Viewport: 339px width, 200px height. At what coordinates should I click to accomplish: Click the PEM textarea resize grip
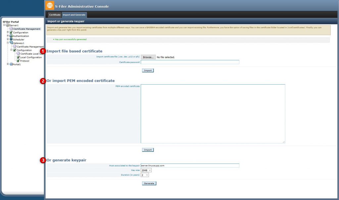[284, 142]
